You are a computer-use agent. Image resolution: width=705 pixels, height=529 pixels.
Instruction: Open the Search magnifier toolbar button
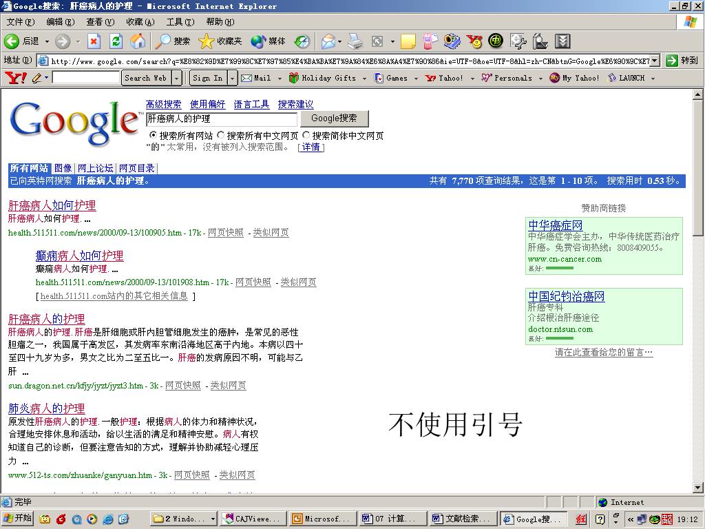coord(173,41)
